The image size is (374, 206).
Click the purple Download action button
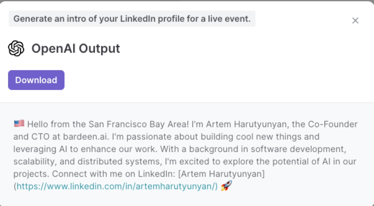point(36,80)
